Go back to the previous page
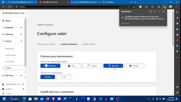Viewport: 181px width, 102px height. tap(4, 7)
